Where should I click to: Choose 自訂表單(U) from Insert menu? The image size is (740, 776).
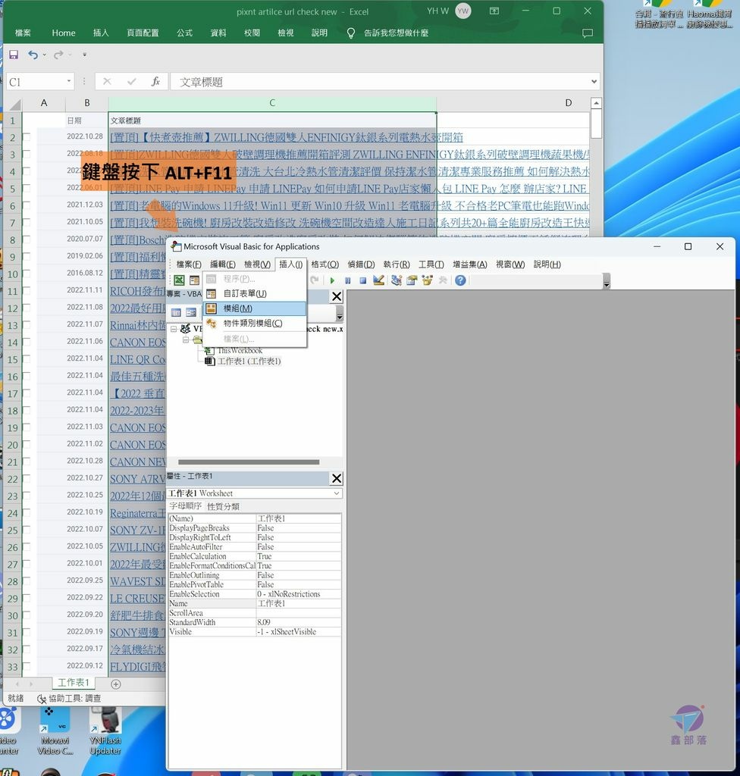[x=255, y=293]
